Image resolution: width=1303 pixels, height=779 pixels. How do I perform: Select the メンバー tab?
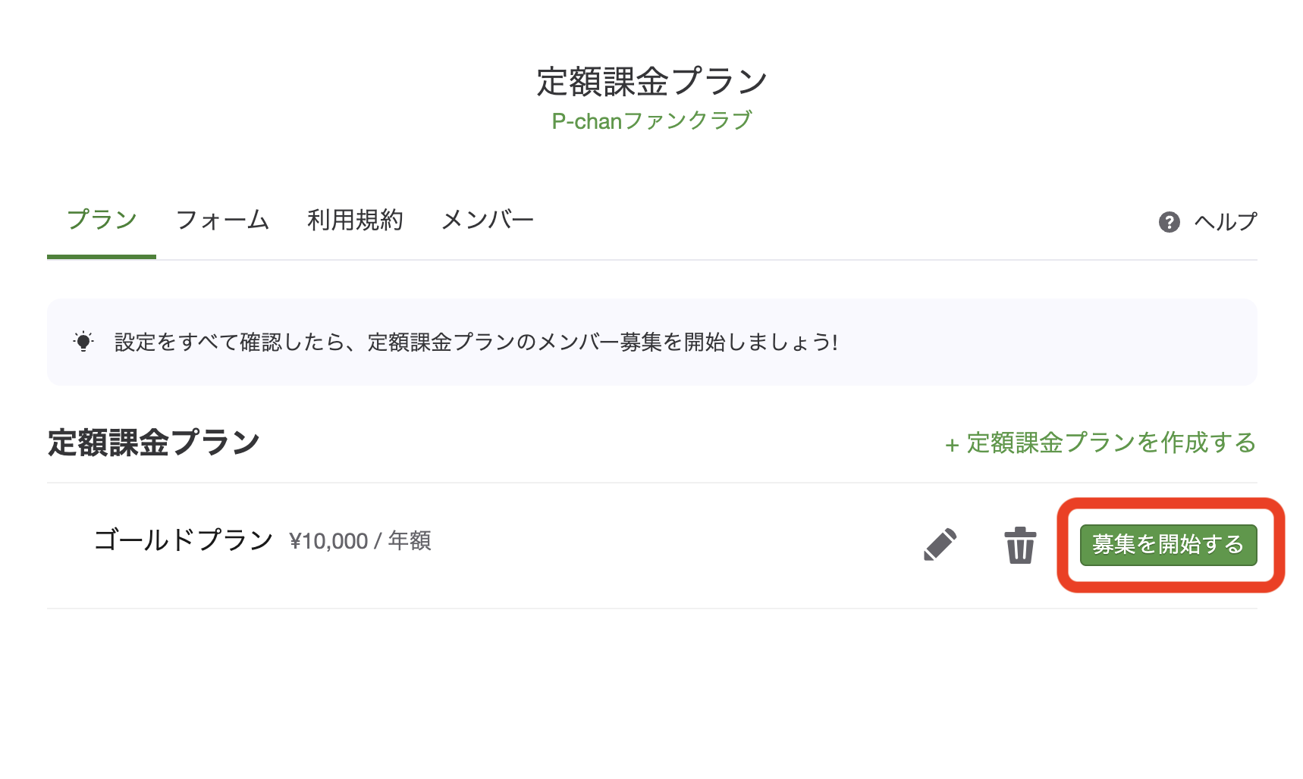pos(488,220)
